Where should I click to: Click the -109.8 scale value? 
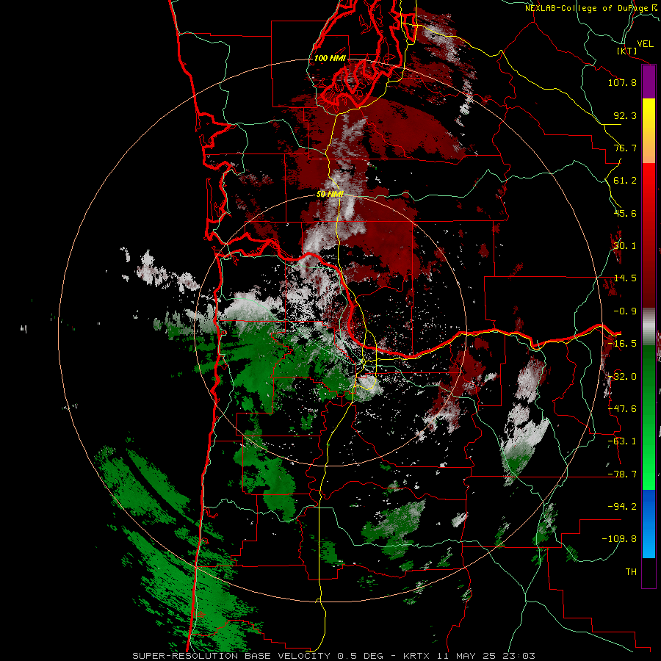(619, 539)
